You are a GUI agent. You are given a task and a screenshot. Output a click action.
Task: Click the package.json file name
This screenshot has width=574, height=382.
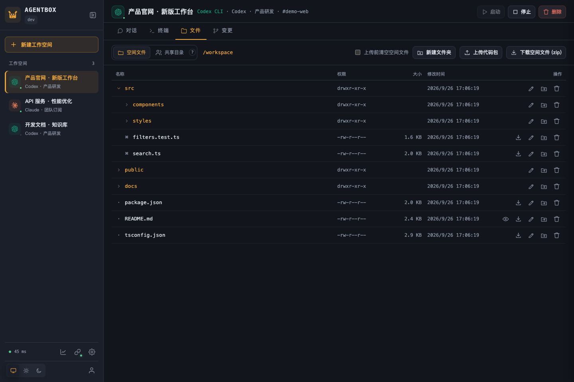tap(143, 203)
